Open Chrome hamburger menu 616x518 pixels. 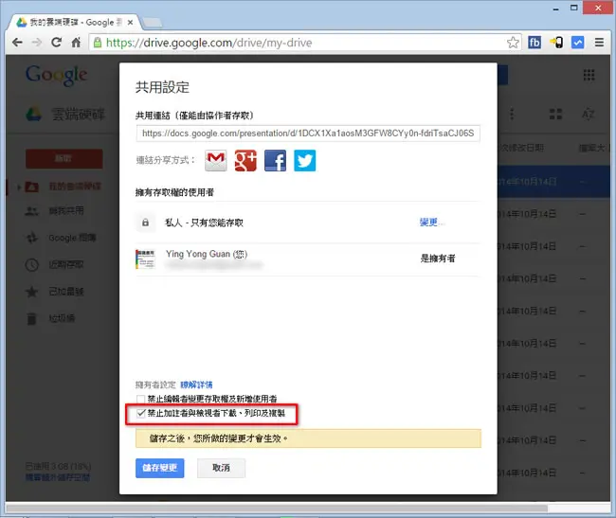tap(599, 43)
